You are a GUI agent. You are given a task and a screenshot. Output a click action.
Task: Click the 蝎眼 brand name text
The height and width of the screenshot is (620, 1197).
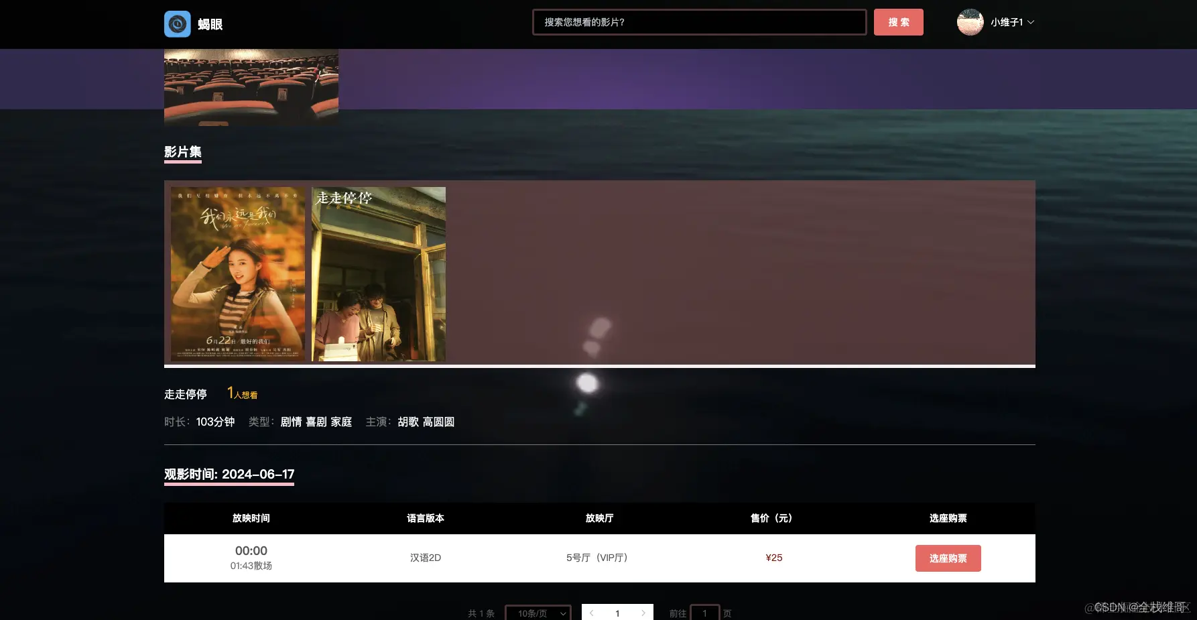210,24
